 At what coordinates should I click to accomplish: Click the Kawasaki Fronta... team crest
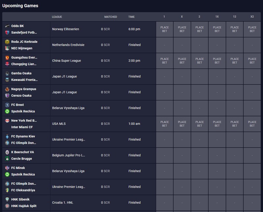point(7,80)
